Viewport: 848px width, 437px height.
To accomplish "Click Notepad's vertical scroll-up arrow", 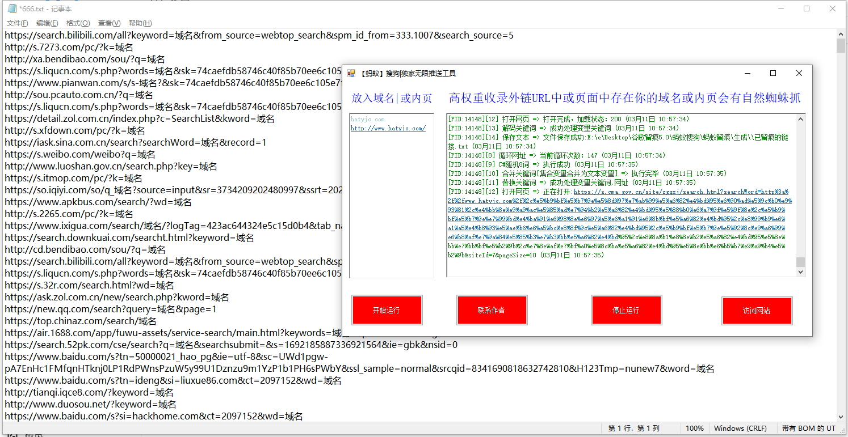I will (x=842, y=34).
